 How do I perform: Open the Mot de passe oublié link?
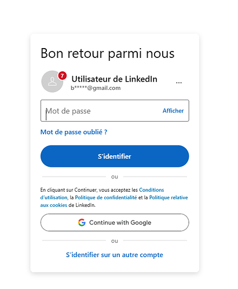(x=74, y=132)
